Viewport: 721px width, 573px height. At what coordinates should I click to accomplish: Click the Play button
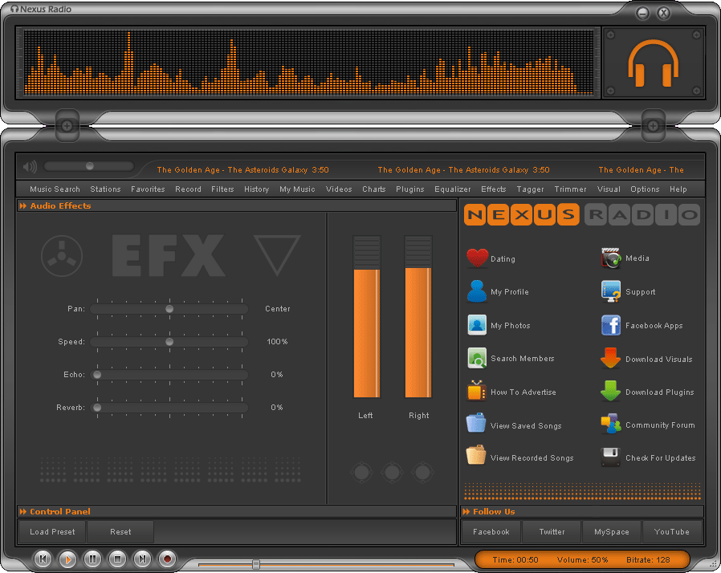[68, 559]
